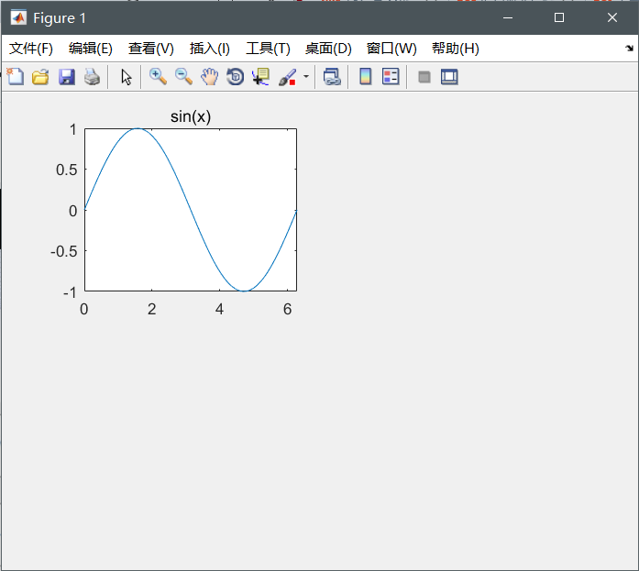Open file using folder icon

click(40, 77)
